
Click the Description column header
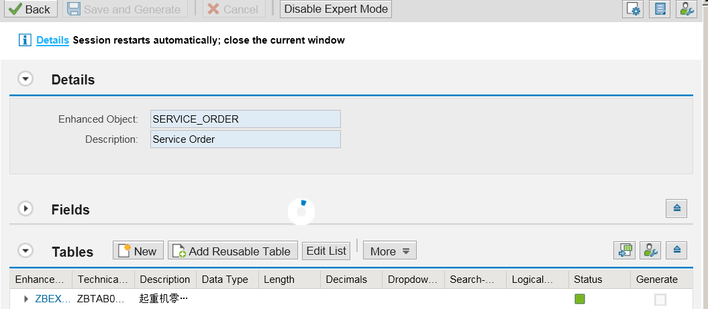165,280
